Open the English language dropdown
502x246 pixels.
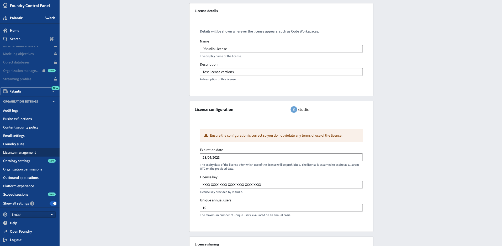coord(33,215)
